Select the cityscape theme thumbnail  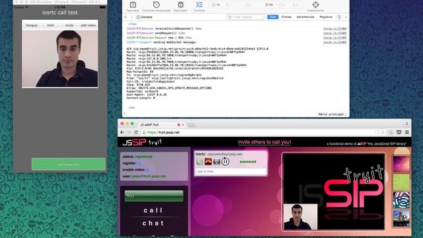[401, 218]
